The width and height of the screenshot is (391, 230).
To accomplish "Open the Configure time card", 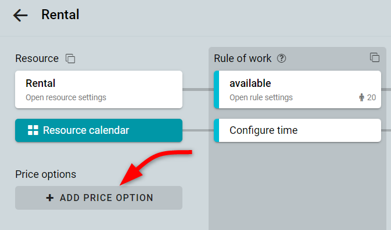I will 297,130.
